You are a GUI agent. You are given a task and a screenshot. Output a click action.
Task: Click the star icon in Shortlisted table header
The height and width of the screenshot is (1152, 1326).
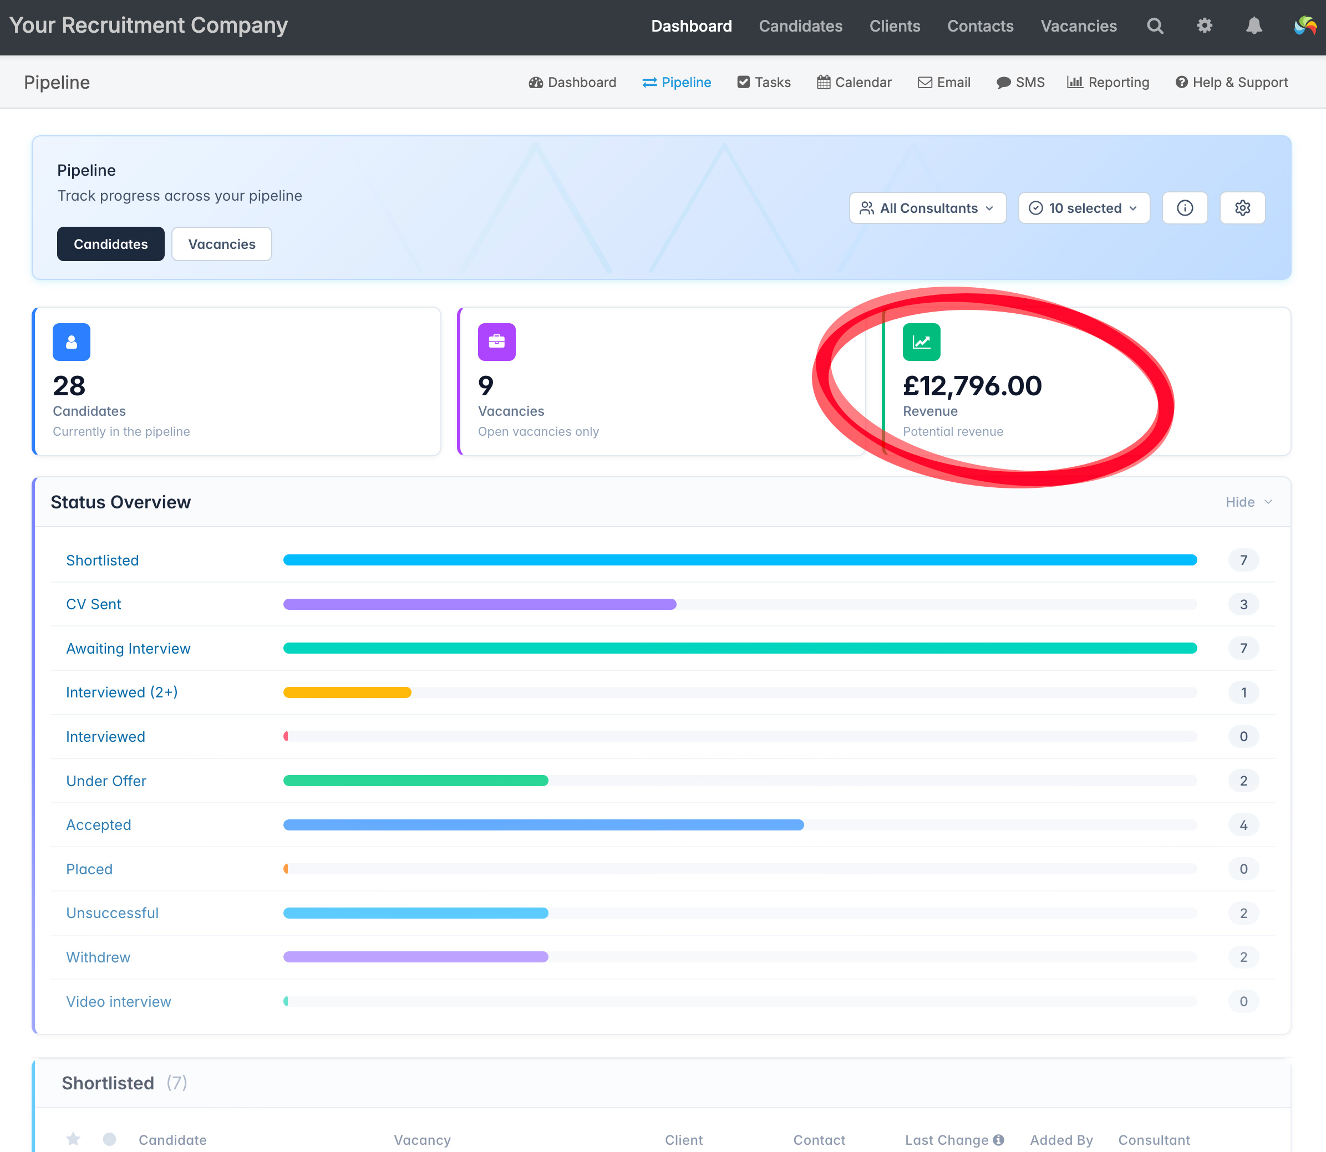pos(73,1139)
